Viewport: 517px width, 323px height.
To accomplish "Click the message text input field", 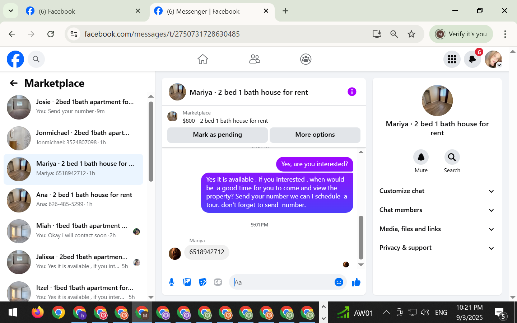I will point(282,282).
